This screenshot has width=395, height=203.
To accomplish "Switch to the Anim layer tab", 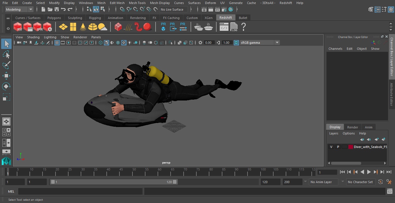I will coord(368,127).
